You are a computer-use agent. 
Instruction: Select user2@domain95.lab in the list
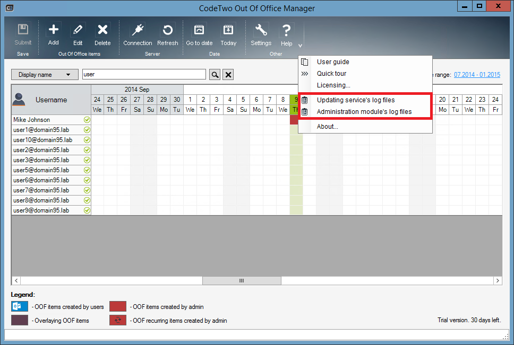point(51,150)
